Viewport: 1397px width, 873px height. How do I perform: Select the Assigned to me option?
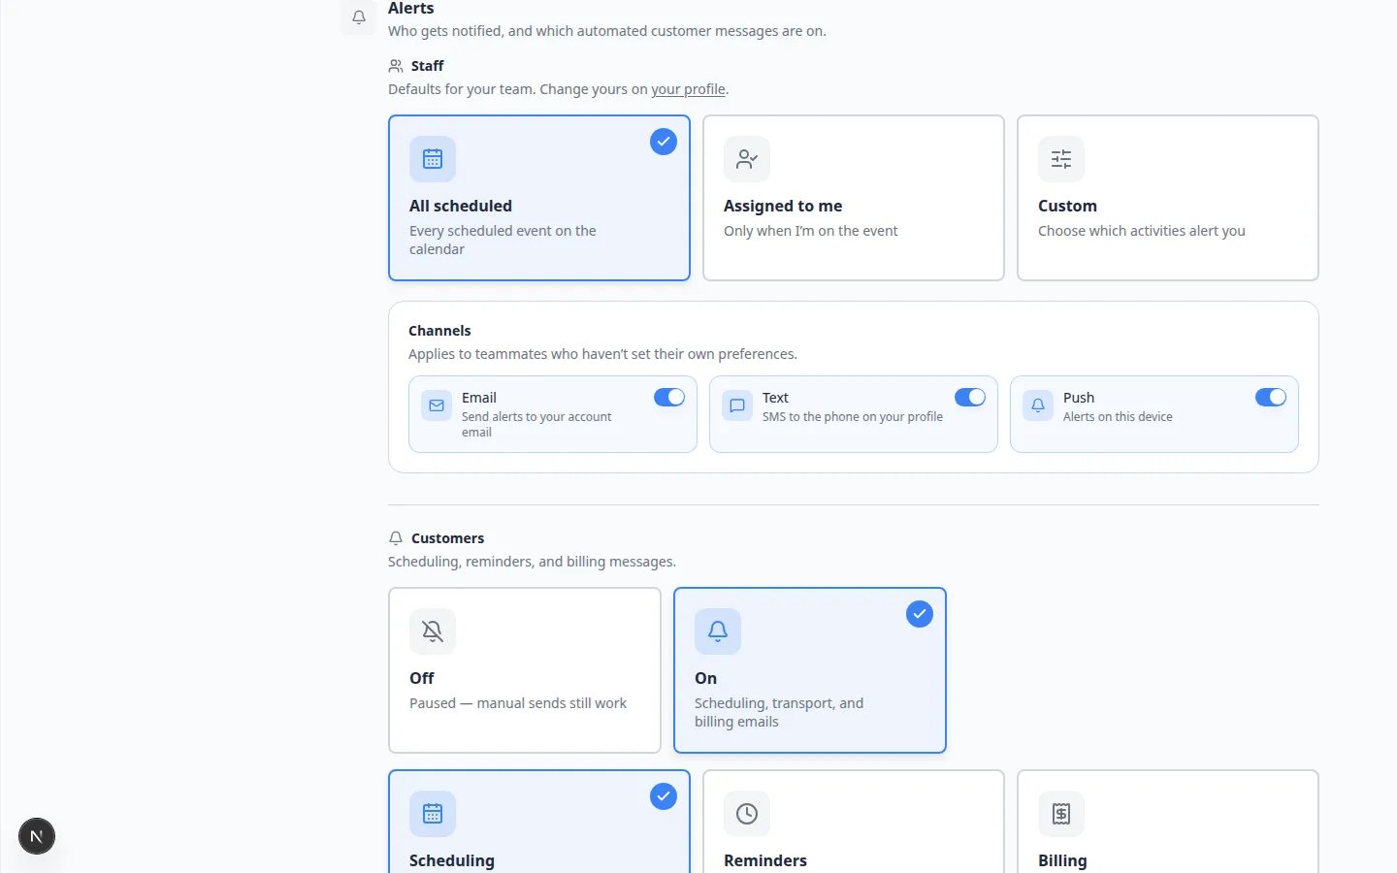click(x=854, y=198)
